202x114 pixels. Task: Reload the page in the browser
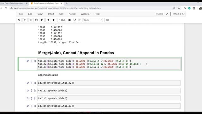pos(6,8)
